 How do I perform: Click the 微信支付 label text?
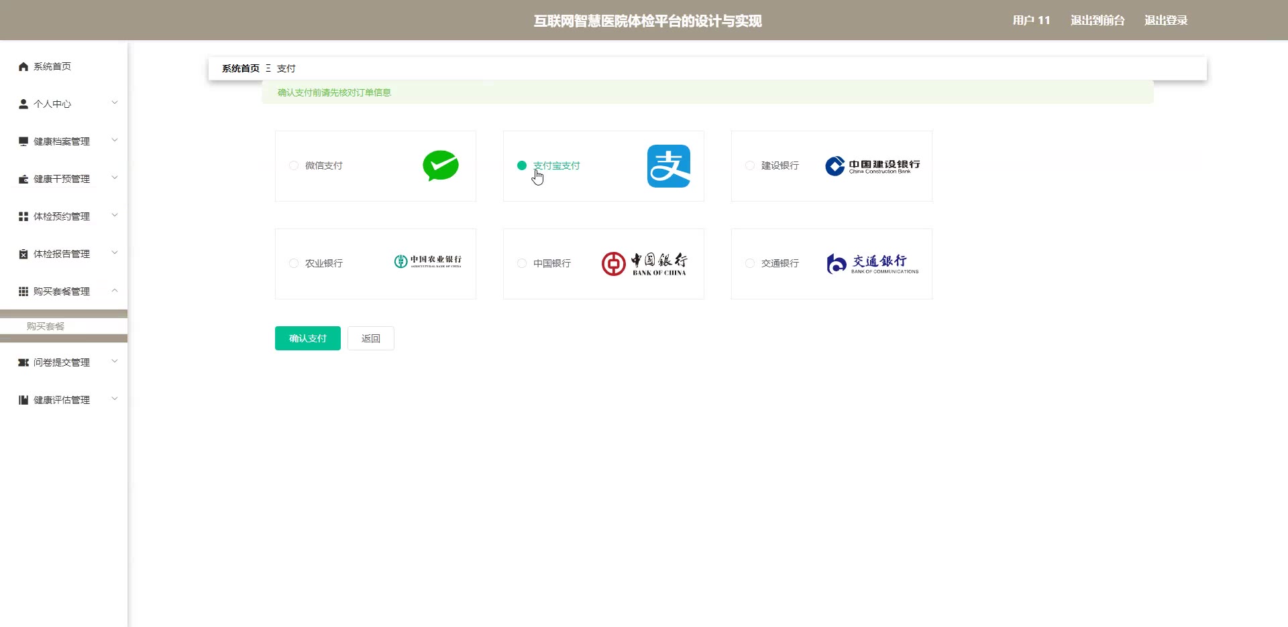(x=324, y=165)
